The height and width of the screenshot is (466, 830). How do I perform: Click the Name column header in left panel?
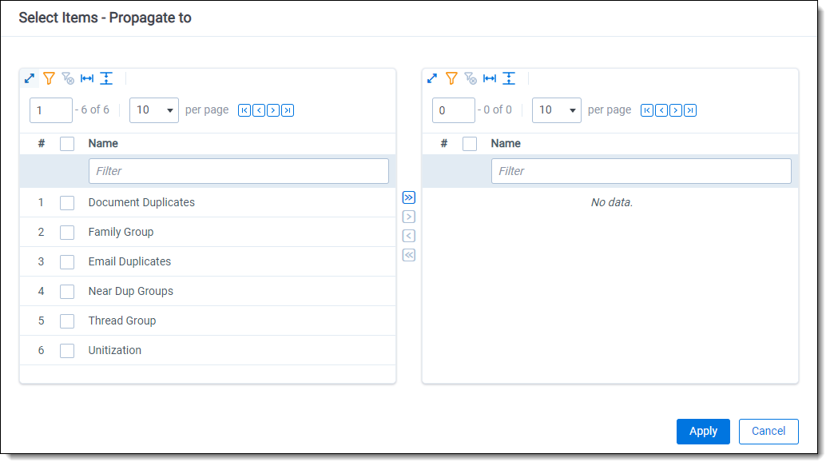coord(103,144)
